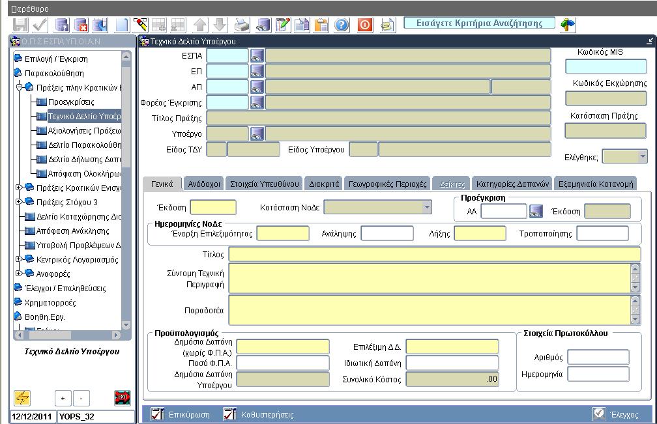Open the lookup binoculars next to ΑΠ field
This screenshot has width=657, height=424.
pos(257,87)
